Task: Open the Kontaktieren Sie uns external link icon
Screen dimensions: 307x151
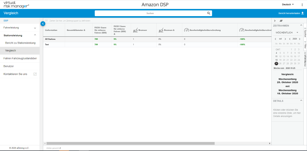Action: coord(35,74)
